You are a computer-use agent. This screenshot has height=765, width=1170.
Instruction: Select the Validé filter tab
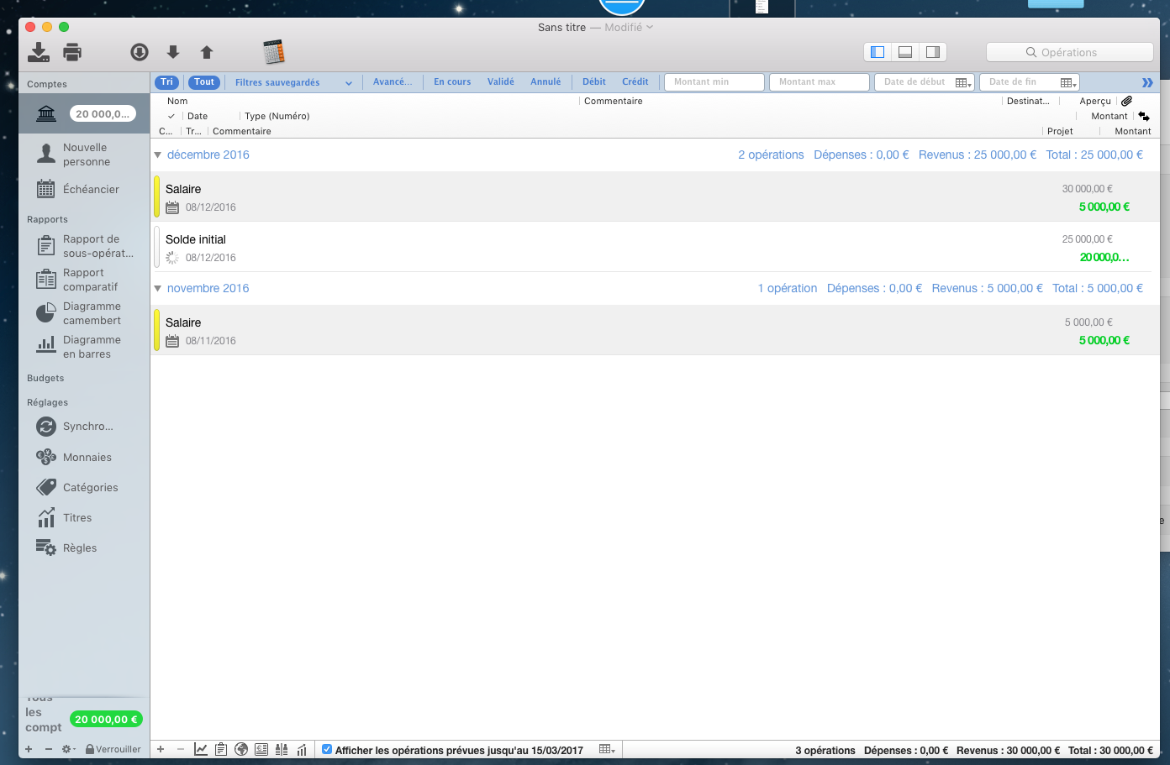point(500,81)
